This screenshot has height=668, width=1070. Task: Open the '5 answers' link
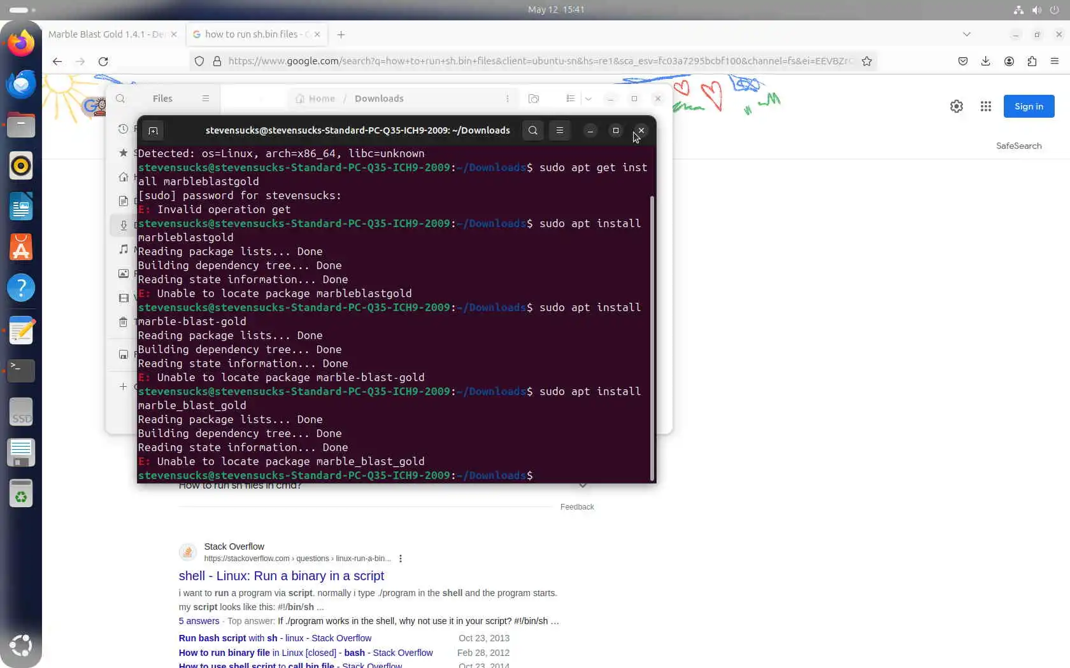point(199,621)
